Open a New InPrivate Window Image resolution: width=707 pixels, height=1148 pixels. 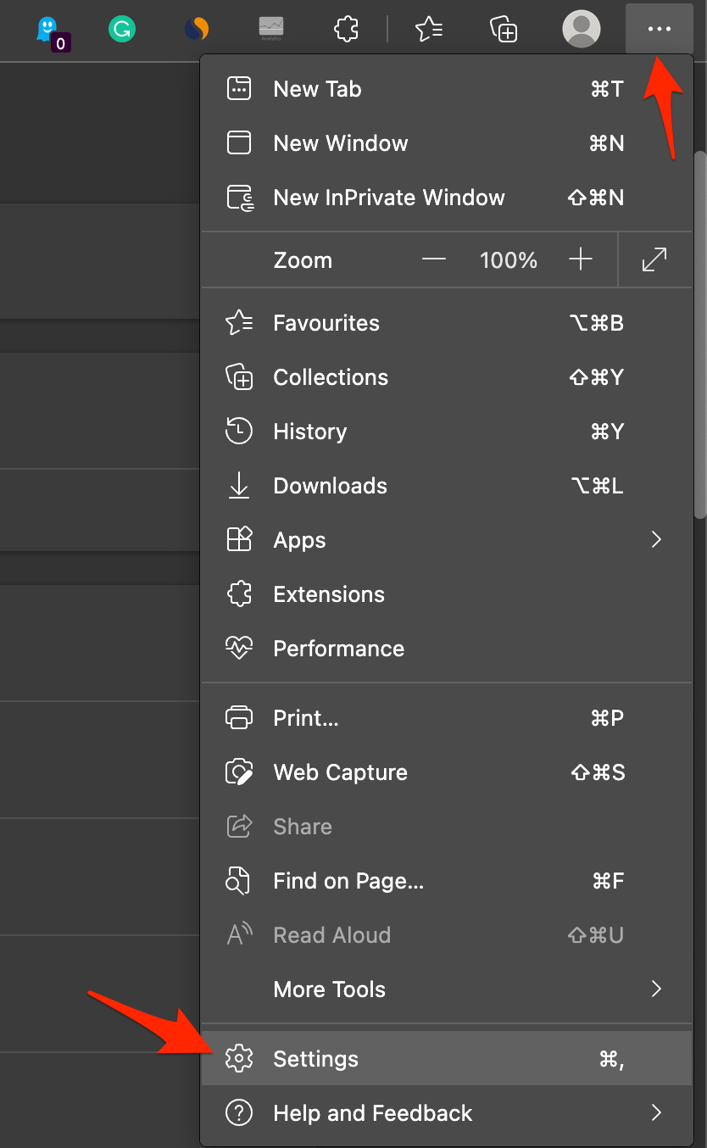[x=389, y=197]
